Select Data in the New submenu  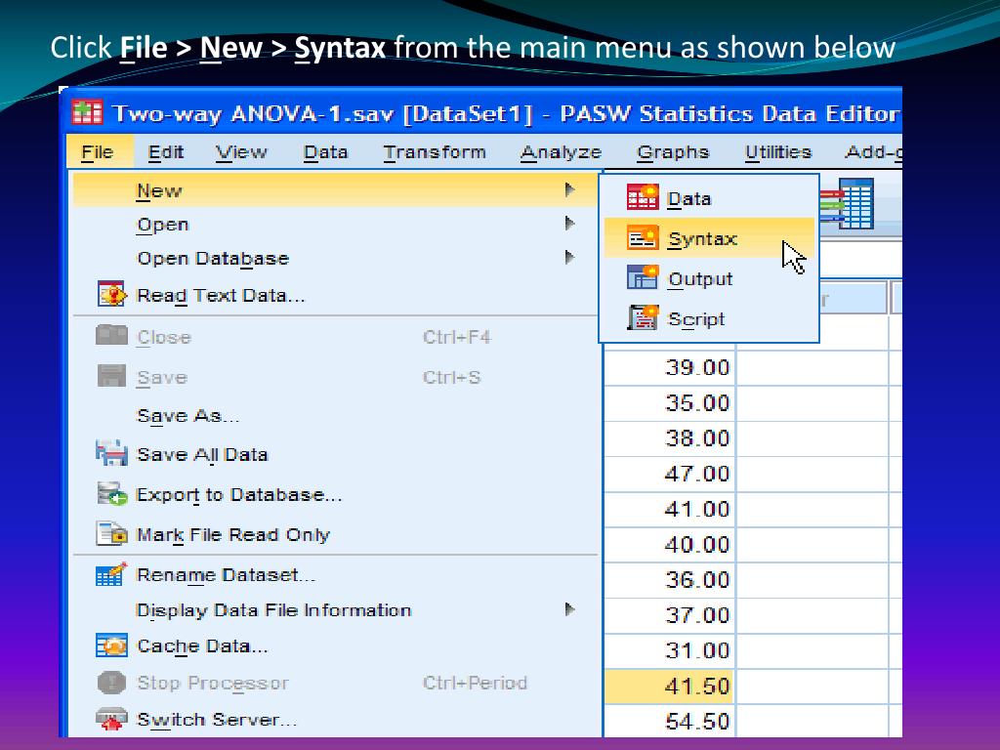click(x=709, y=197)
